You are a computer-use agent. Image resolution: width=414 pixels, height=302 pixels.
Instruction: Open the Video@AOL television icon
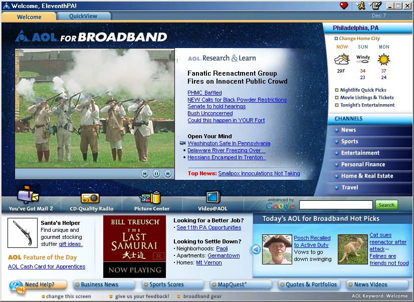coord(213,197)
